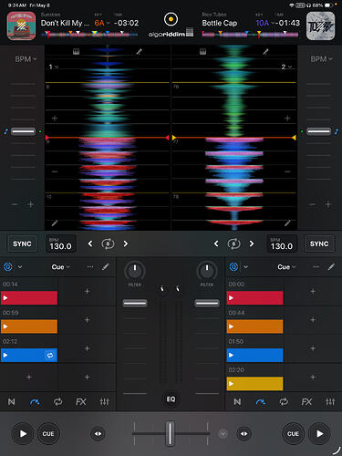Tap deck 1 piano keys icon

click(x=76, y=52)
